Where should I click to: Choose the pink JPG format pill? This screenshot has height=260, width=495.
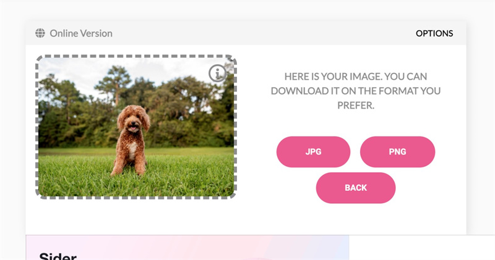coord(313,151)
